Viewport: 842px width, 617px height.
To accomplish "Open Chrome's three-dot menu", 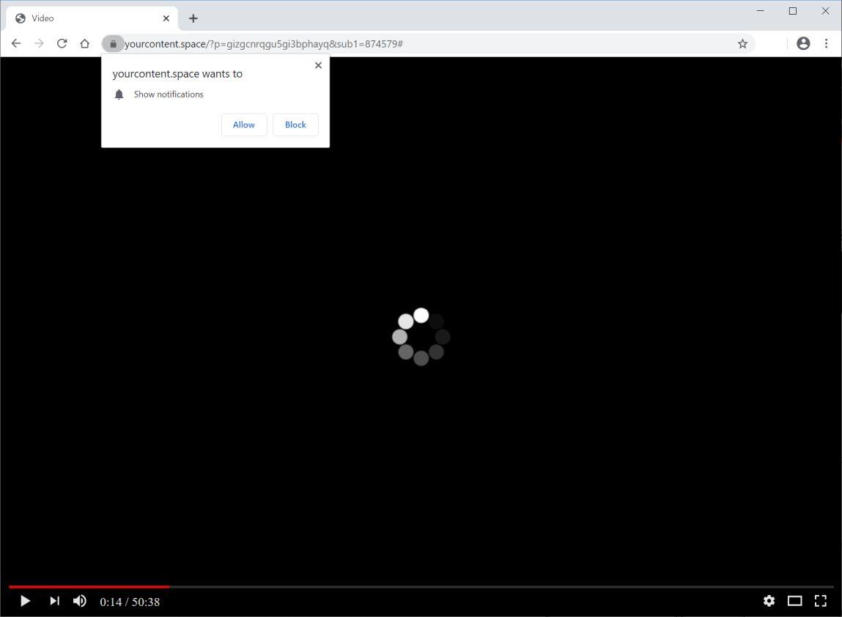I will pyautogui.click(x=827, y=43).
